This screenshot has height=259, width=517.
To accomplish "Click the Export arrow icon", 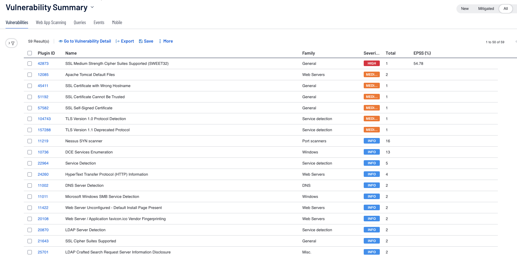I will point(117,41).
